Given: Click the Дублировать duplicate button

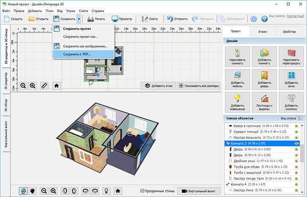Looking at the screenshot, I should click(x=232, y=19).
